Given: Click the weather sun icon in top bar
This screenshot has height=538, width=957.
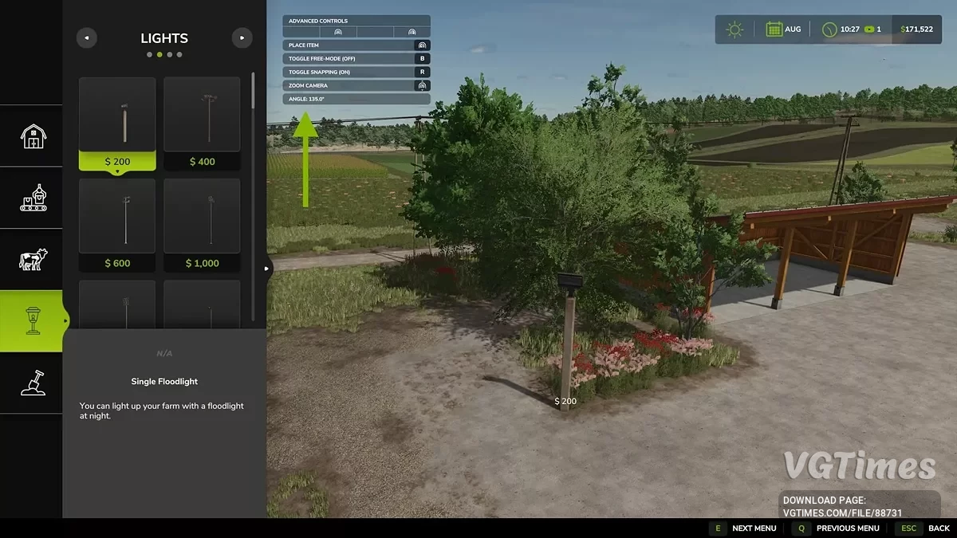Looking at the screenshot, I should pos(734,29).
